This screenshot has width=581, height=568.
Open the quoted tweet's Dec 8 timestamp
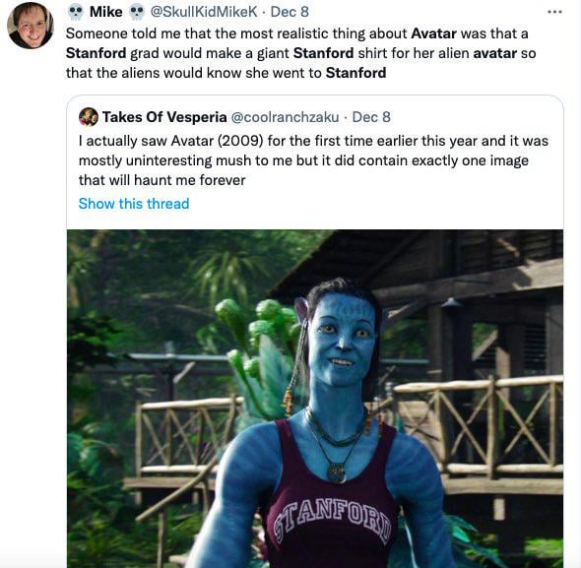pos(371,117)
